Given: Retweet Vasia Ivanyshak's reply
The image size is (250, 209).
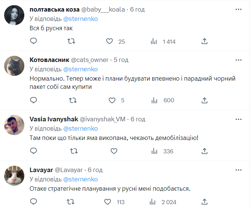Looking at the screenshot, I should pos(74,151).
